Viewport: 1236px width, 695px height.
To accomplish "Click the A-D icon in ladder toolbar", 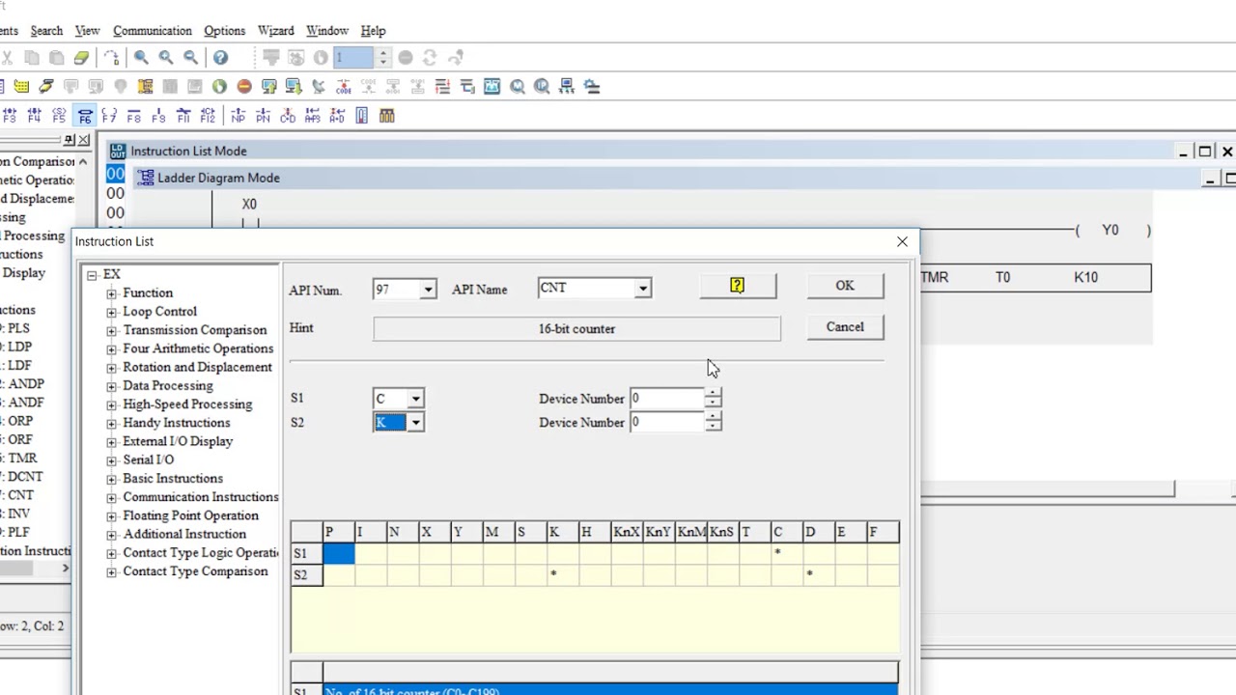I will 337,116.
